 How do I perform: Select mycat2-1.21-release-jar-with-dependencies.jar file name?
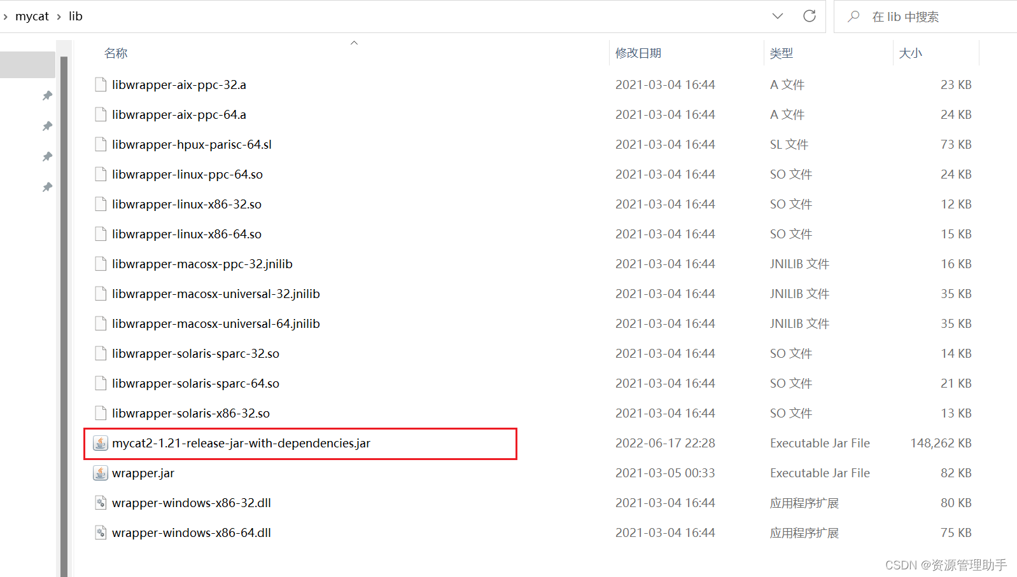241,443
